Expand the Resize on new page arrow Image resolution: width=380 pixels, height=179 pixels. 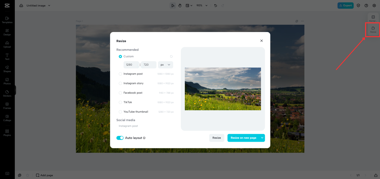[262, 138]
